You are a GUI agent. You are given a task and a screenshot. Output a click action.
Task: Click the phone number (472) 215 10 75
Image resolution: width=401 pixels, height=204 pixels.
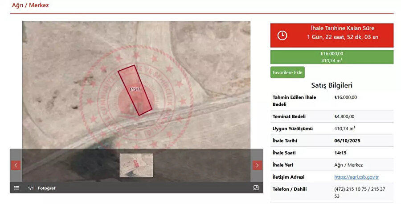click(352, 189)
